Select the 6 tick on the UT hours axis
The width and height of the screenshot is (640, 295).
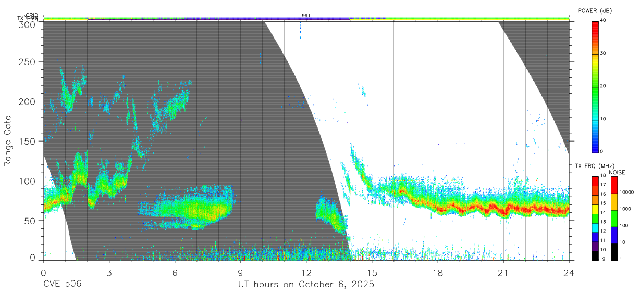point(175,272)
